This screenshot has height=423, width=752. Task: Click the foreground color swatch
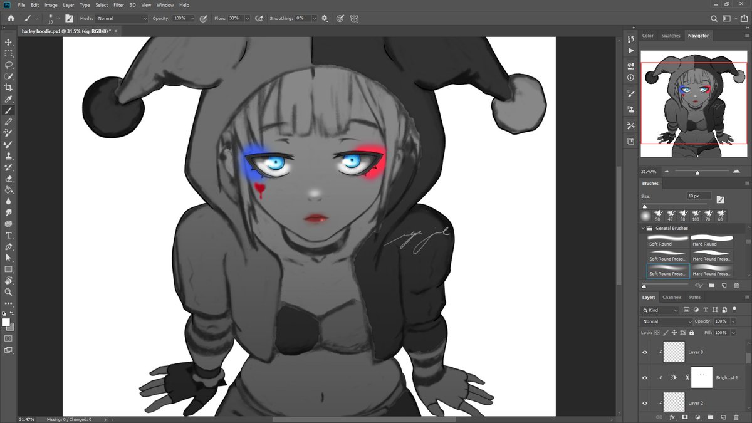point(6,322)
